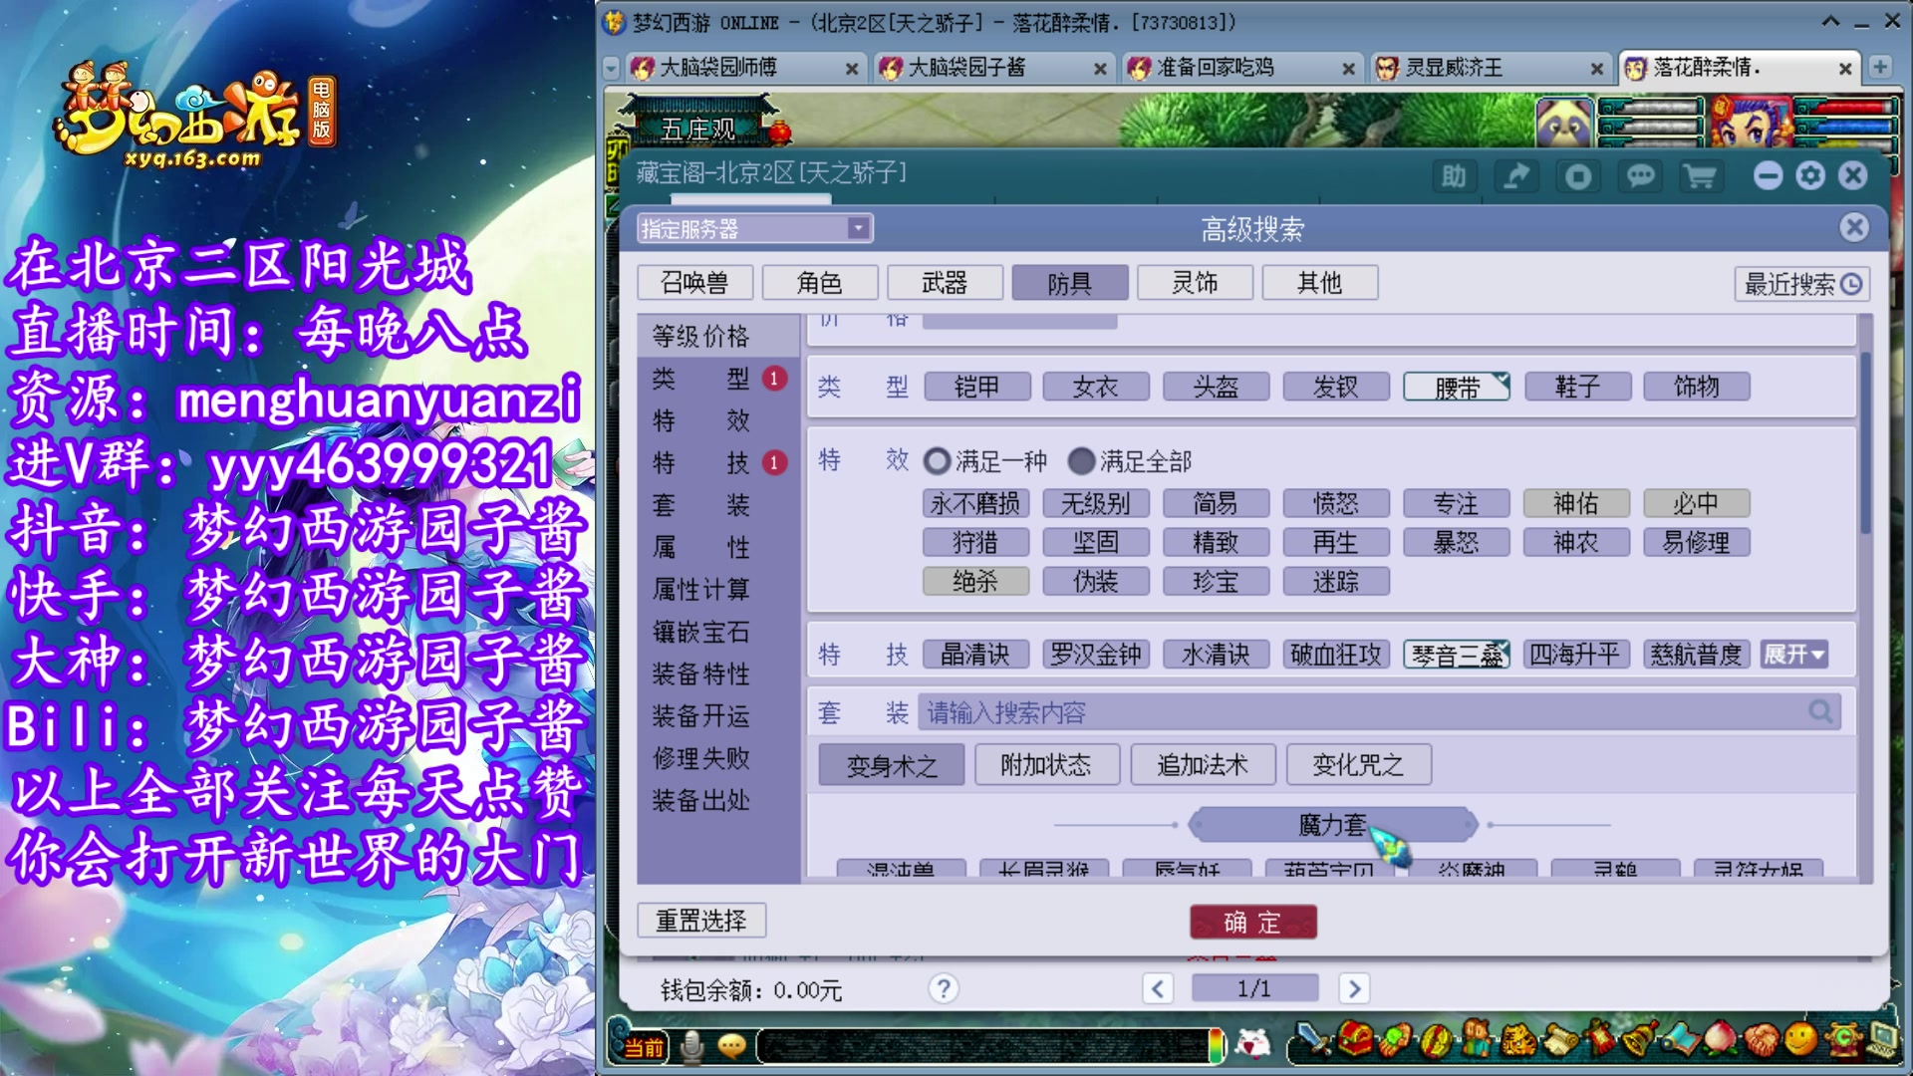
Task: Click the 套装 search input field
Action: [x=1380, y=711]
